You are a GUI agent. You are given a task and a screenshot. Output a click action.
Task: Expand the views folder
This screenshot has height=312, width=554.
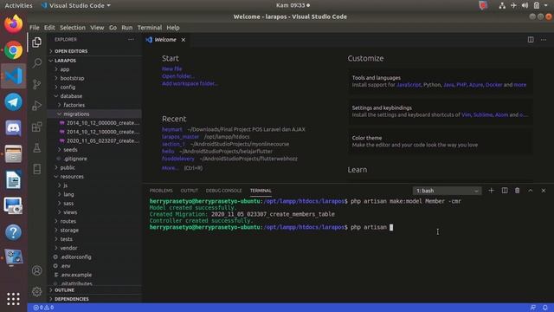(x=95, y=212)
